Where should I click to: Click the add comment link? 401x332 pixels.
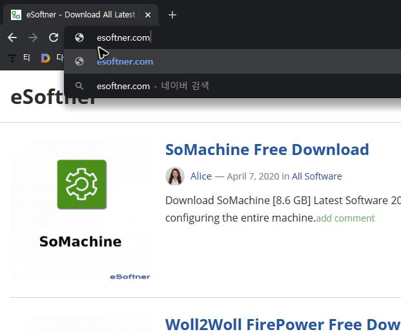[x=345, y=218]
